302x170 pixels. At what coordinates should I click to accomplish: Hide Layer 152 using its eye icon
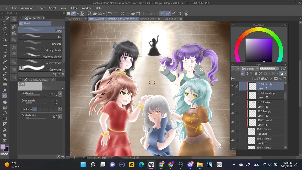tap(233, 113)
